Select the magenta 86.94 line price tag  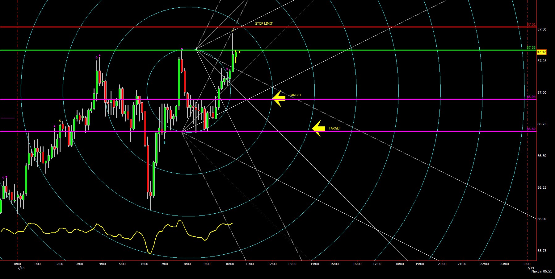pyautogui.click(x=531, y=97)
